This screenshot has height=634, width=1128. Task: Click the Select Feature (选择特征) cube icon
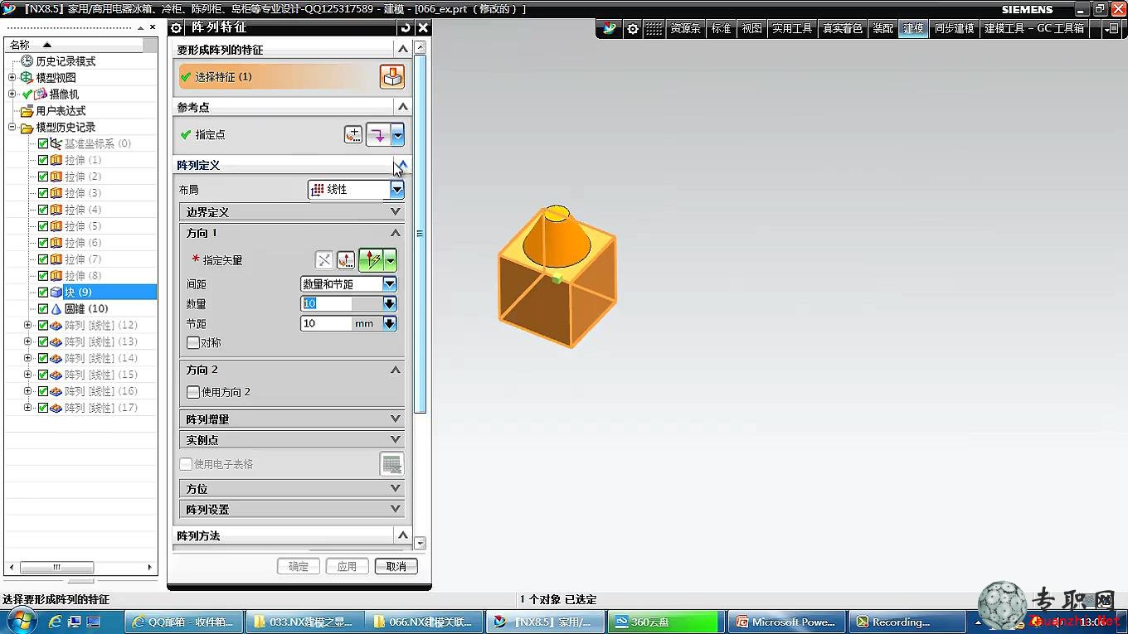[x=392, y=77]
